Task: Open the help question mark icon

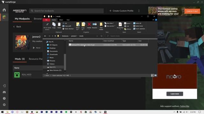Action: pyautogui.click(x=4, y=98)
